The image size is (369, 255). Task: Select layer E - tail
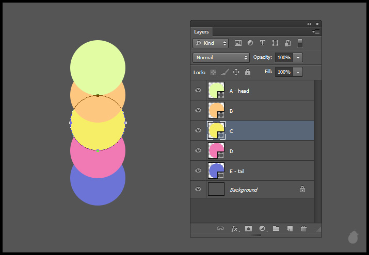(258, 171)
